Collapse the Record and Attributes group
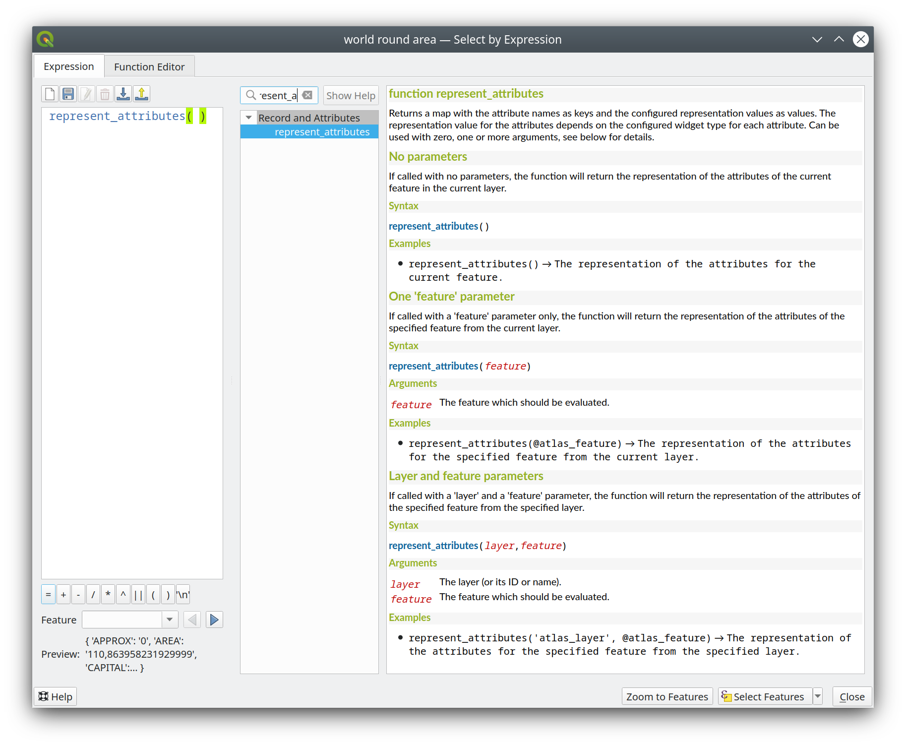Viewport: 906px width, 746px height. point(249,118)
